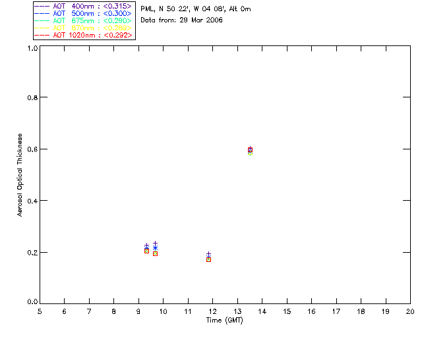Select the AOT 675nm legend entry
This screenshot has height=337, width=422.
[84, 20]
